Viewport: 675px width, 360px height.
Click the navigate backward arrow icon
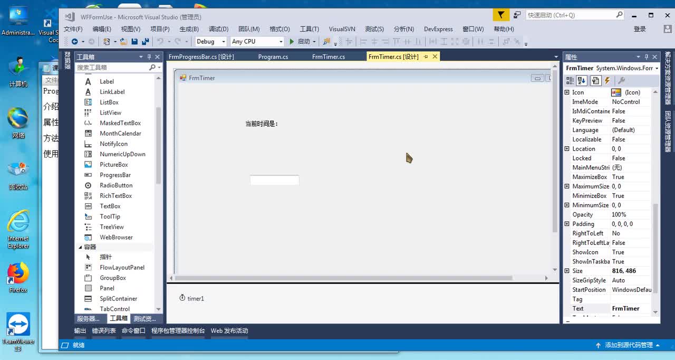tap(74, 41)
